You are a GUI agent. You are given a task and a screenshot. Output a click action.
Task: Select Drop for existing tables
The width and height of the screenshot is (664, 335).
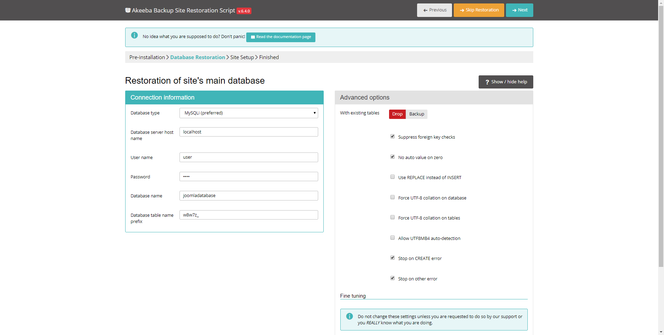(x=397, y=114)
